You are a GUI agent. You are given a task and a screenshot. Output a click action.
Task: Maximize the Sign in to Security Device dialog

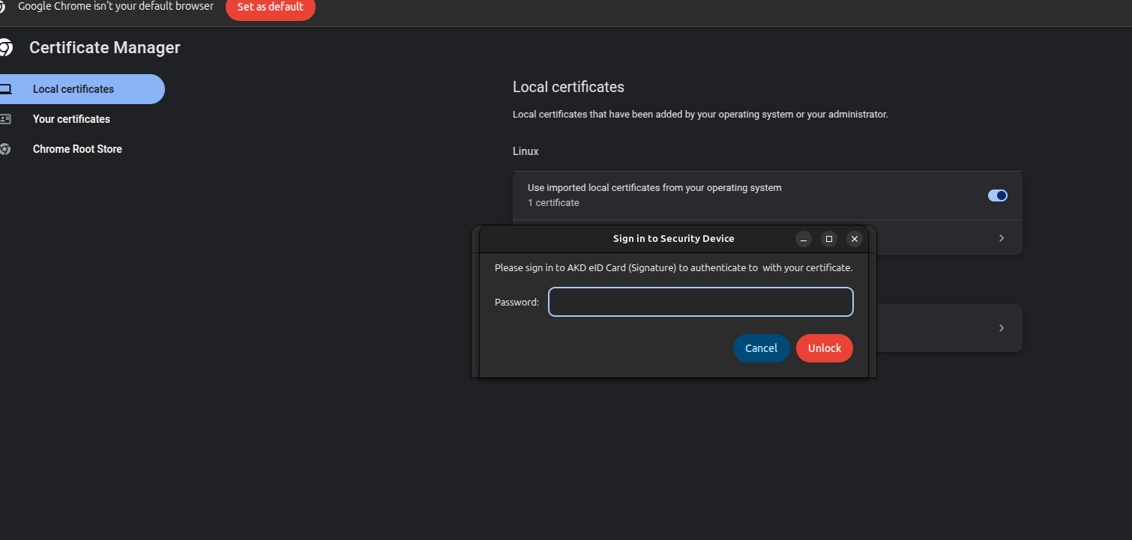click(828, 239)
